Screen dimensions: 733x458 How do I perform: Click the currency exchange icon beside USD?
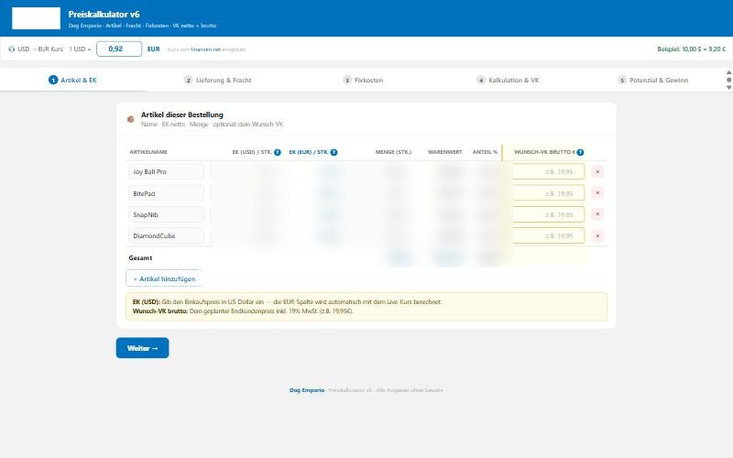(12, 49)
